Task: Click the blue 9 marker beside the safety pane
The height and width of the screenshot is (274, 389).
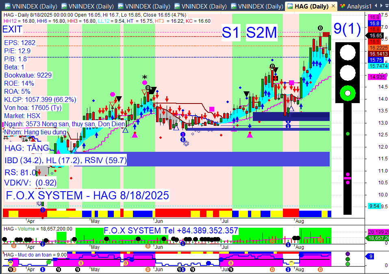Action: [370, 257]
